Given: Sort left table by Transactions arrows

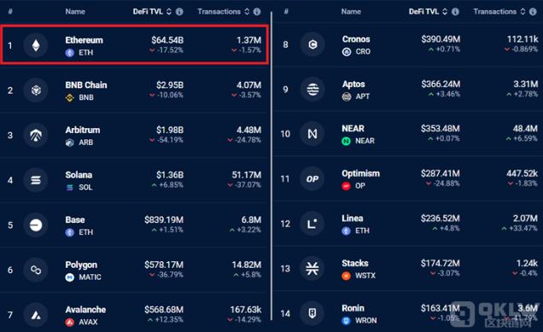Looking at the screenshot, I should pos(247,12).
